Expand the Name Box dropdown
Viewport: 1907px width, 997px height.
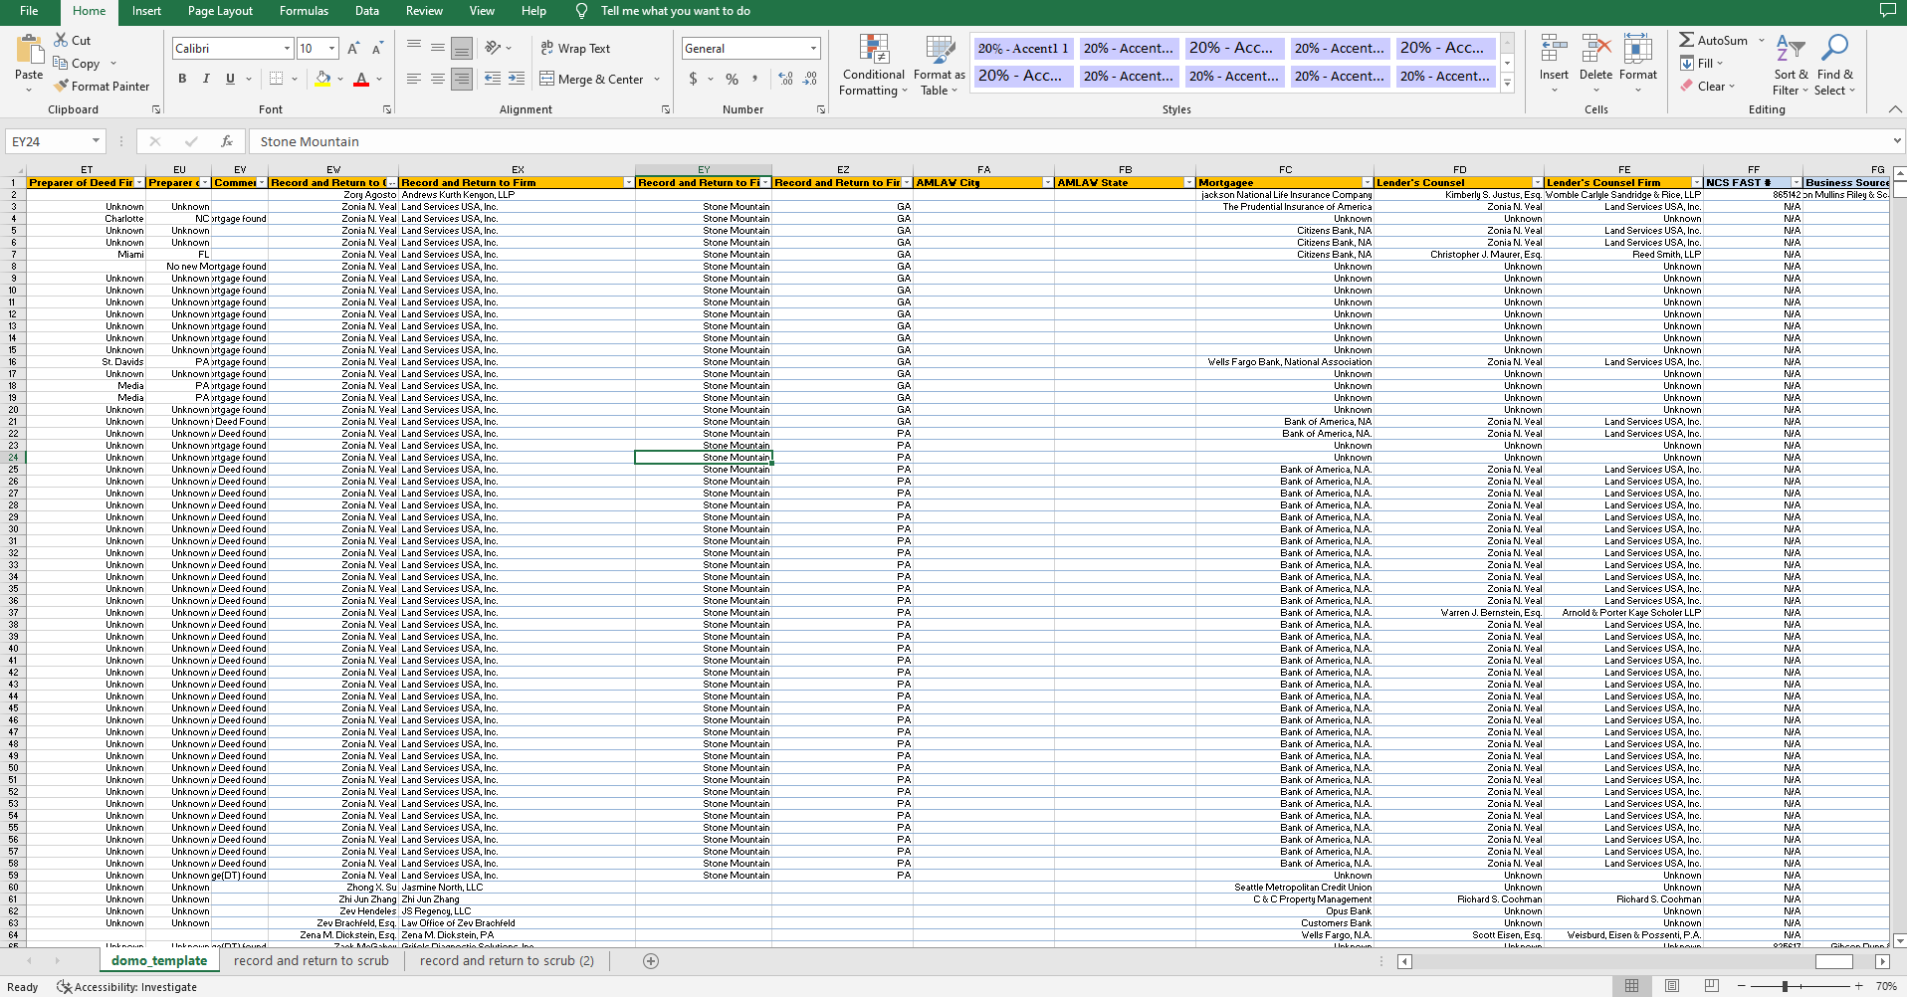click(x=96, y=141)
